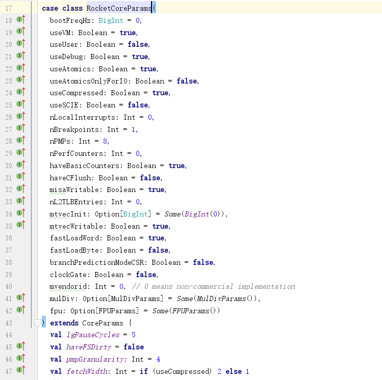Click the haveFSDirty val name
382x380 pixels.
click(88, 347)
